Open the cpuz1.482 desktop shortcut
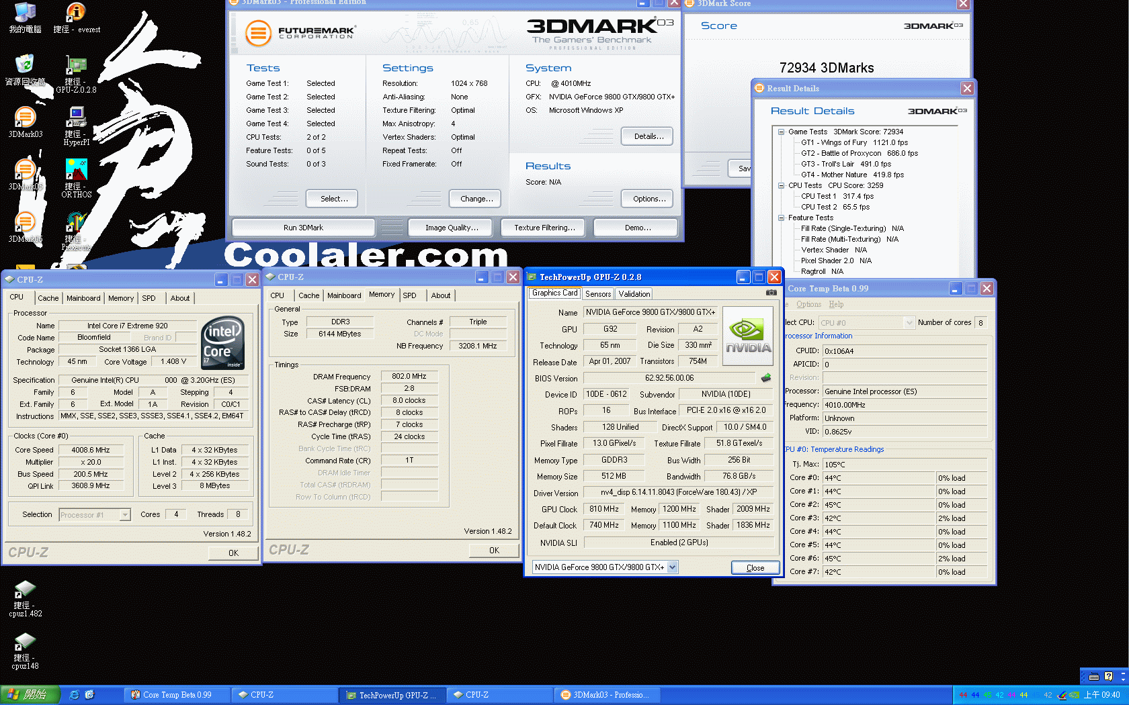Viewport: 1129px width, 705px height. pyautogui.click(x=25, y=598)
